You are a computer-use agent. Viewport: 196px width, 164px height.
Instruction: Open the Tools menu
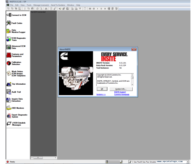click(x=29, y=5)
